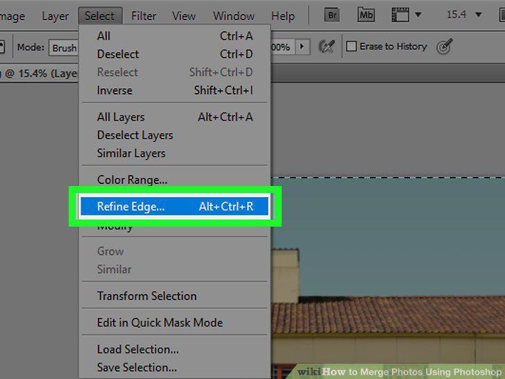Open Save Selection dialog
Image resolution: width=505 pixels, height=379 pixels.
point(175,367)
